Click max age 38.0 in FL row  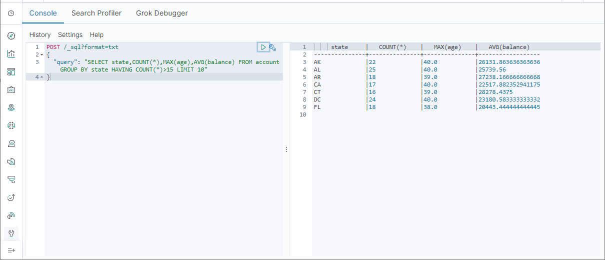tap(430, 107)
